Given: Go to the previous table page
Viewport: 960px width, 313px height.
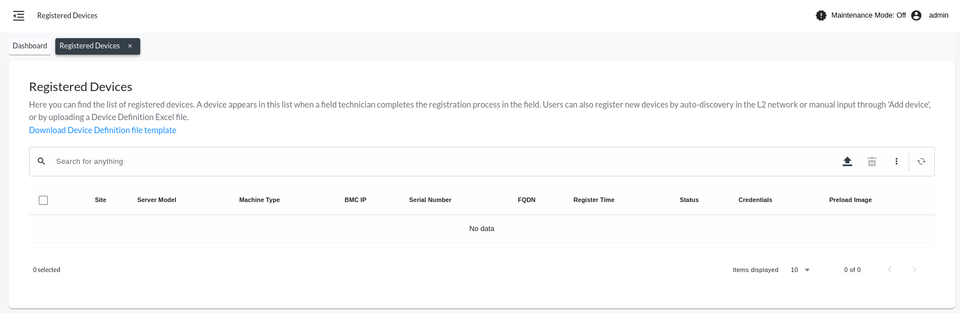Looking at the screenshot, I should (x=889, y=270).
